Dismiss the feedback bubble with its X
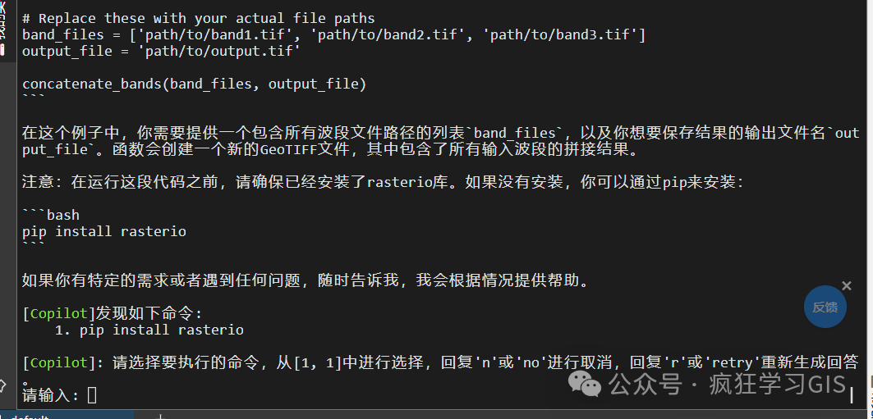Screen dimensions: 873x419 847,285
